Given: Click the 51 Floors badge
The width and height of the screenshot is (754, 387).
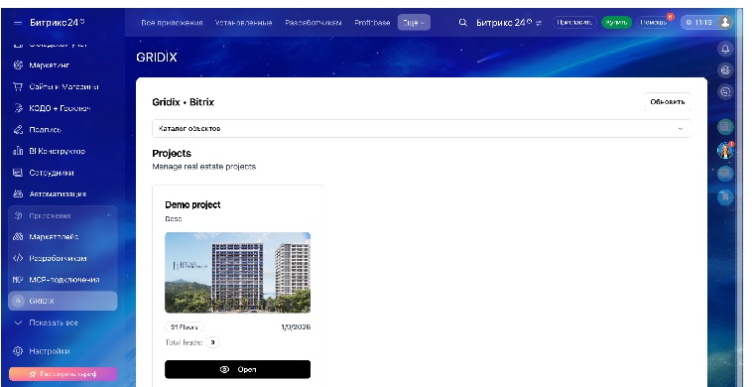Looking at the screenshot, I should point(185,326).
